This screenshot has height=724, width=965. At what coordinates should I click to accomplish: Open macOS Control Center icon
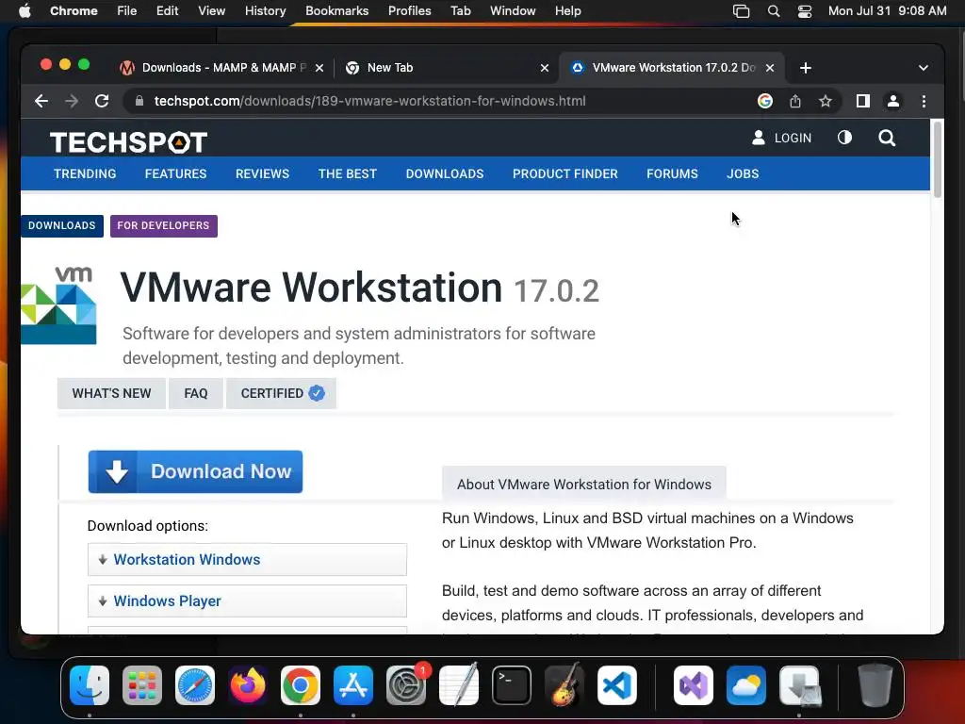pyautogui.click(x=805, y=11)
